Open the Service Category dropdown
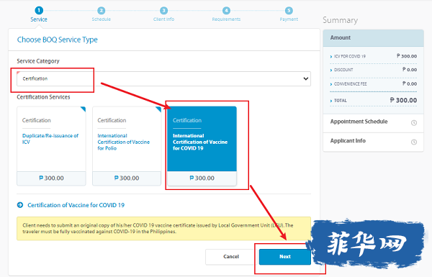The height and width of the screenshot is (277, 432). tap(163, 78)
